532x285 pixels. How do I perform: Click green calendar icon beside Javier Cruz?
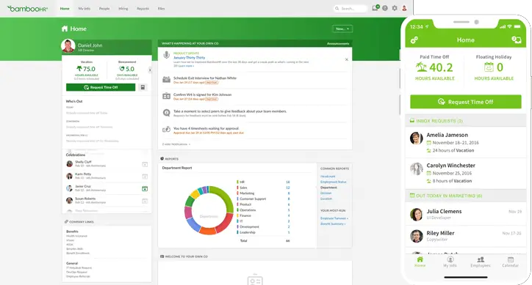[x=145, y=188]
